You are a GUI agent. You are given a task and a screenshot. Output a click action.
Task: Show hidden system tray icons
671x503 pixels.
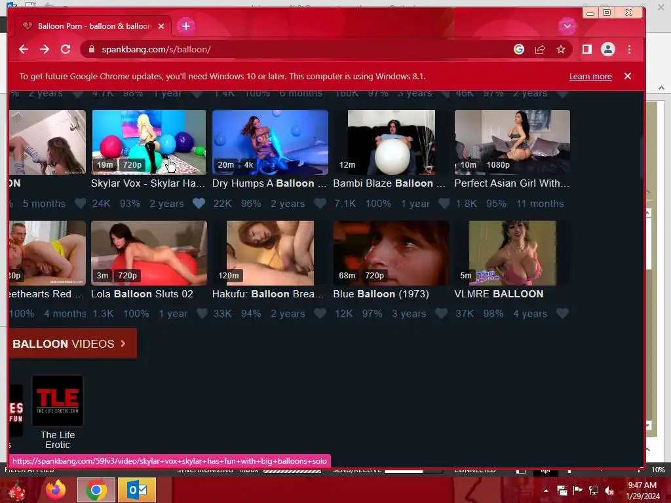(x=546, y=491)
